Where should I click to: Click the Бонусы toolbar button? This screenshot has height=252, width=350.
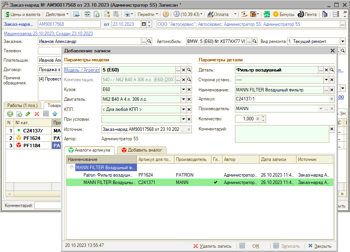tap(284, 14)
